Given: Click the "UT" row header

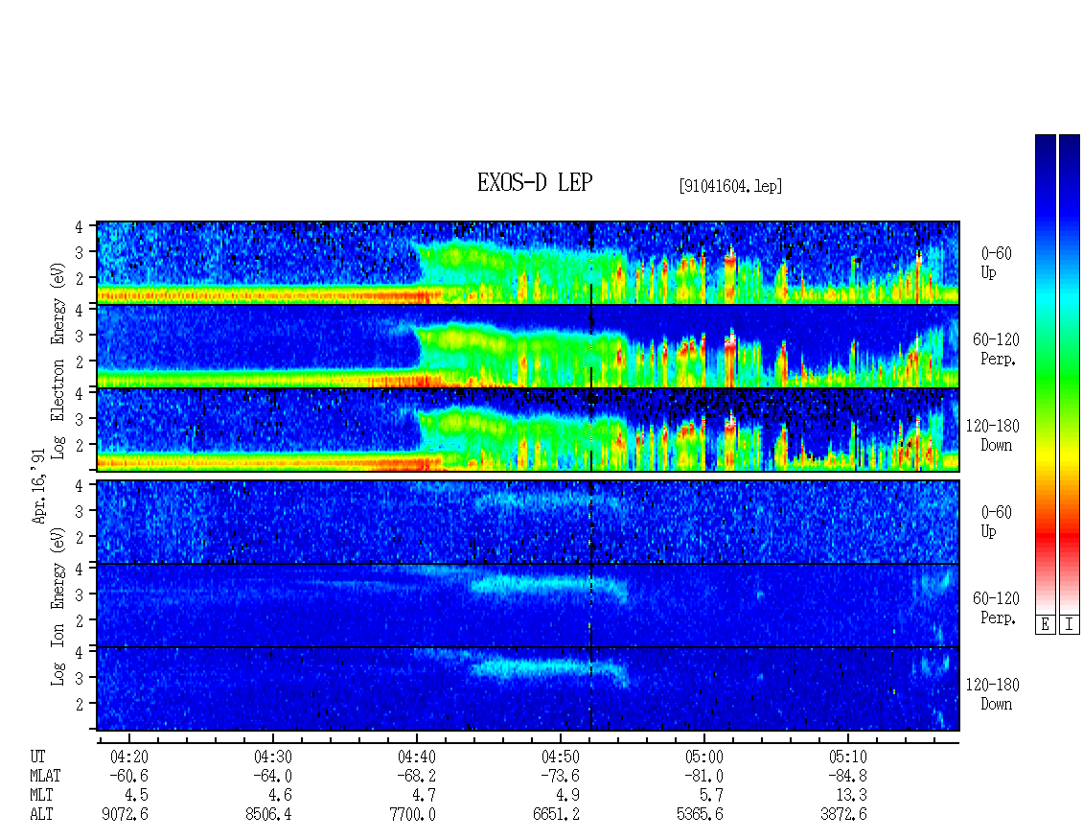Looking at the screenshot, I should pyautogui.click(x=37, y=757).
